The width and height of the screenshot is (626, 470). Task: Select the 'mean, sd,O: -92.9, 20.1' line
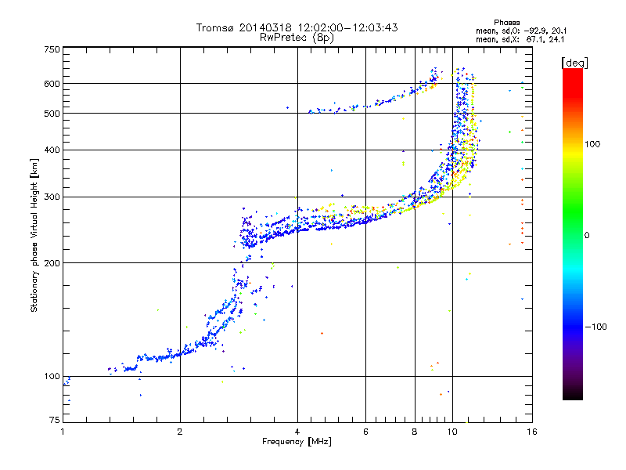(521, 31)
